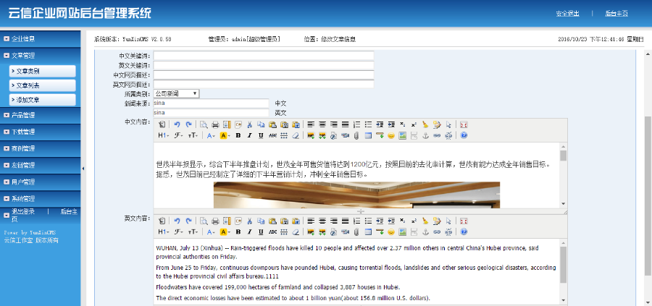Insert multiple images in English content editor
Viewport: 652px width, 306px height.
pos(322,231)
